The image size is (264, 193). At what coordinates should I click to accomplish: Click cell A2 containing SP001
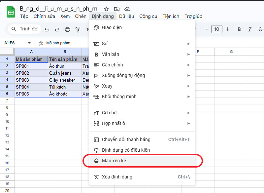31,66
